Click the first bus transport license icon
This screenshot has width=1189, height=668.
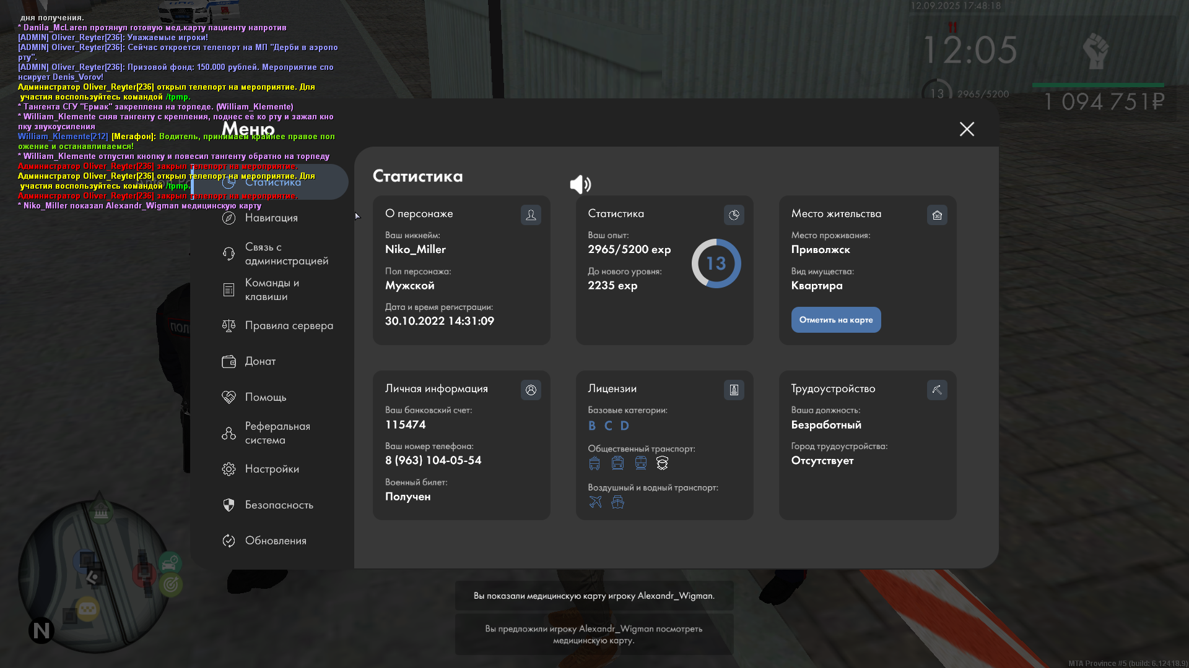click(x=594, y=463)
